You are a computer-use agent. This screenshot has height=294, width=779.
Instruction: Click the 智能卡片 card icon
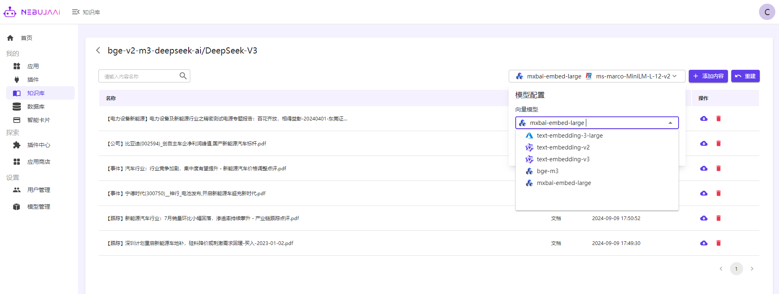(17, 120)
